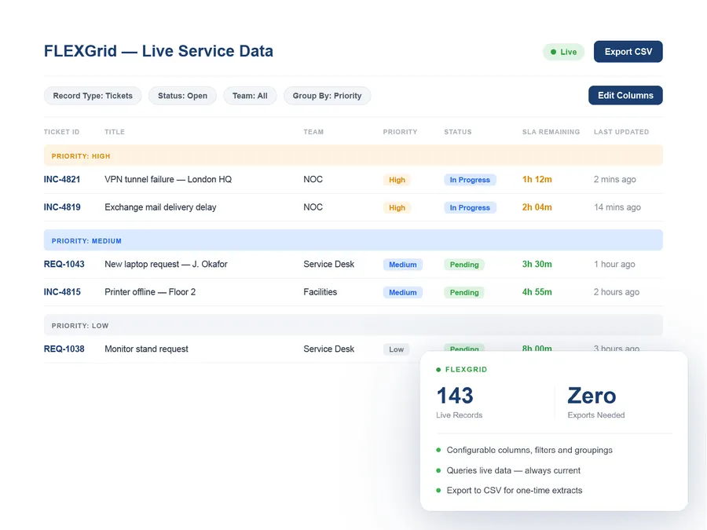The width and height of the screenshot is (707, 530).
Task: Open ticket INC-4815
Action: click(x=62, y=292)
